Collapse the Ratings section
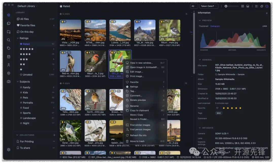The height and width of the screenshot is (163, 274). [18, 38]
